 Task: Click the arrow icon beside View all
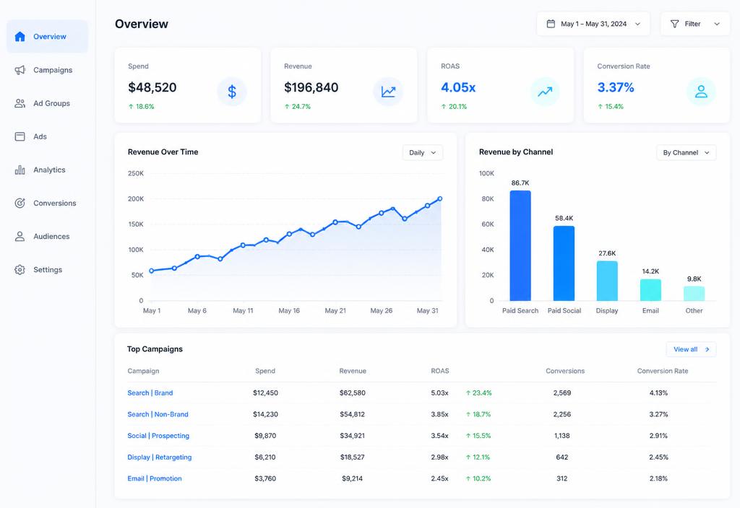(707, 349)
